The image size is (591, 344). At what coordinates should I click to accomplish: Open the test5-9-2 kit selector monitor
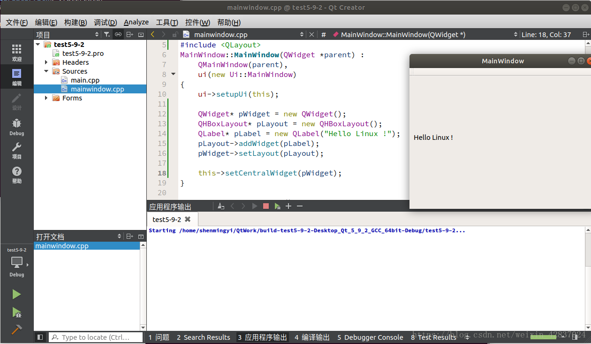[x=17, y=262]
